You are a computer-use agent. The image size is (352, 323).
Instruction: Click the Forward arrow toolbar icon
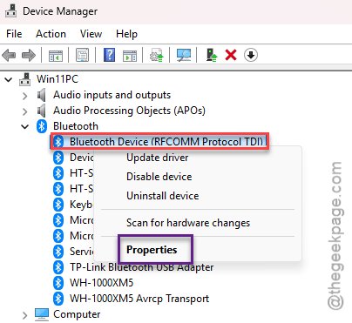coord(29,55)
